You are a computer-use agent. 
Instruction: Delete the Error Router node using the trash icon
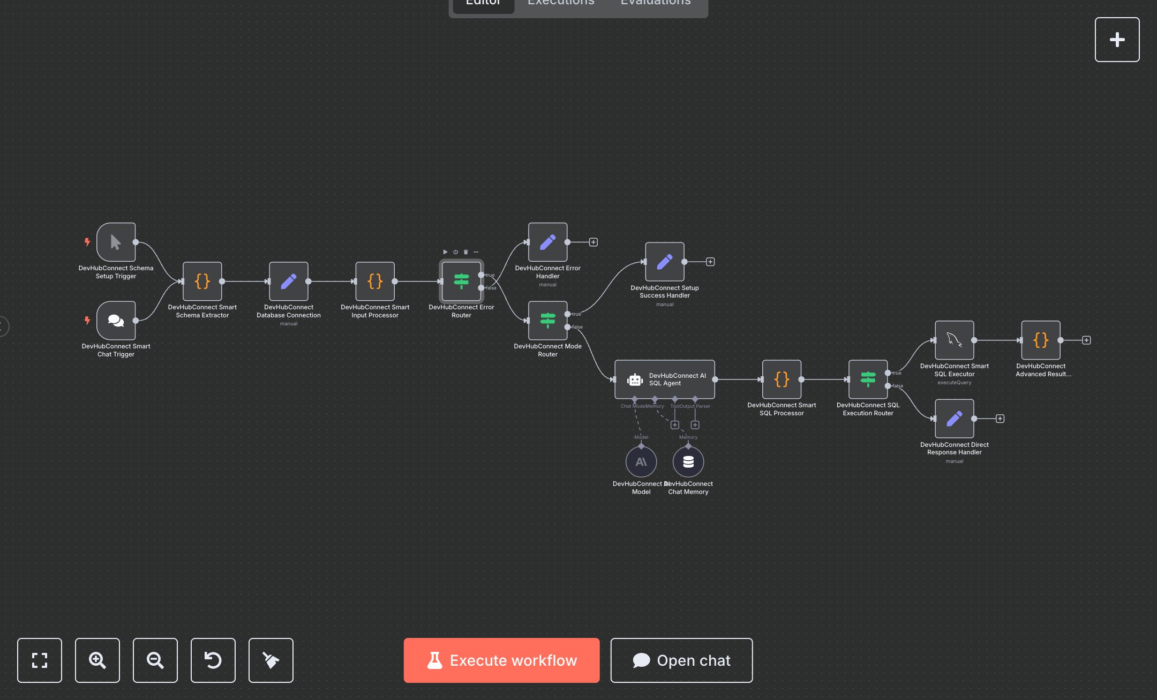click(x=465, y=252)
